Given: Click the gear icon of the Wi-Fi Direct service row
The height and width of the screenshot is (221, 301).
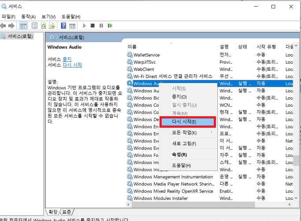Looking at the screenshot, I should pos(130,76).
